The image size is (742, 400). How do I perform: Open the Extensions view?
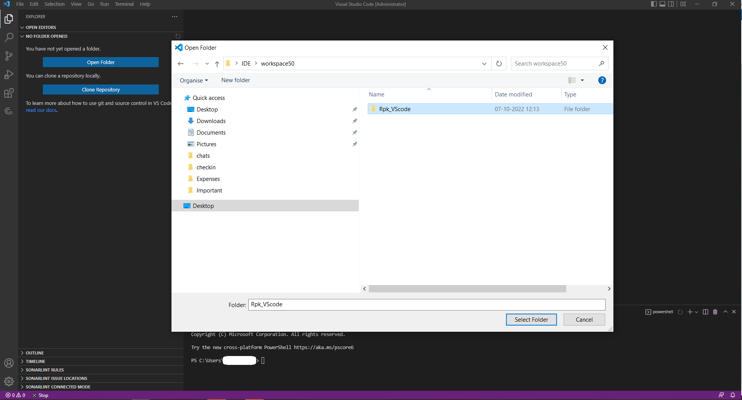[9, 93]
